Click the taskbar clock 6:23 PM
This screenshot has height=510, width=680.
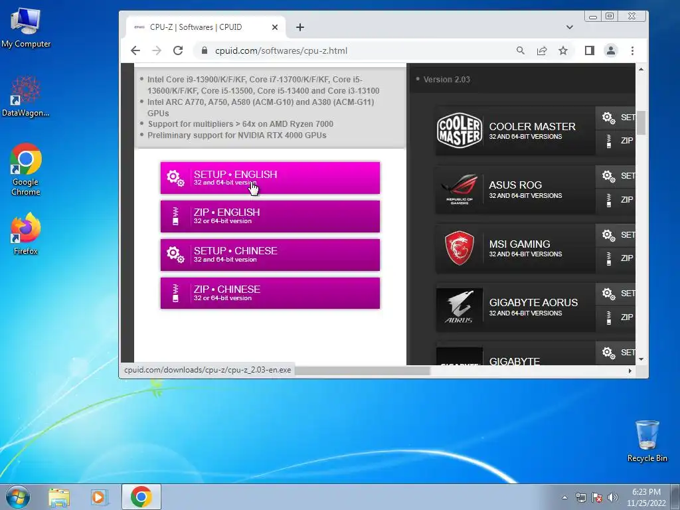(646, 492)
